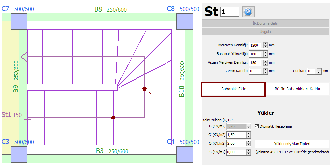Decrease Basamak Yüksekliği using the down arrow

tap(265, 55)
